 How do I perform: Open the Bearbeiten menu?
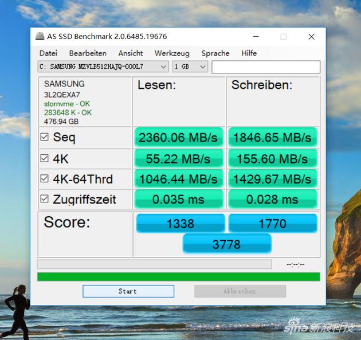[88, 53]
